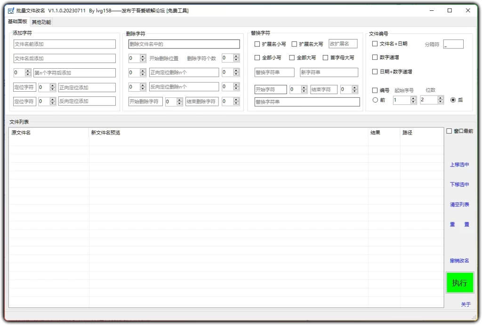Enable 首字母大写 capitalization
Viewport: 482px width, 325px height.
point(324,57)
